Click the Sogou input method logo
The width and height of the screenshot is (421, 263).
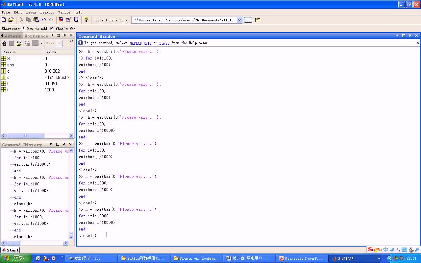coord(375,250)
